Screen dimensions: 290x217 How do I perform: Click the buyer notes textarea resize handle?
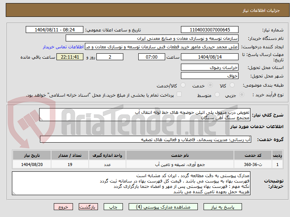14,193
